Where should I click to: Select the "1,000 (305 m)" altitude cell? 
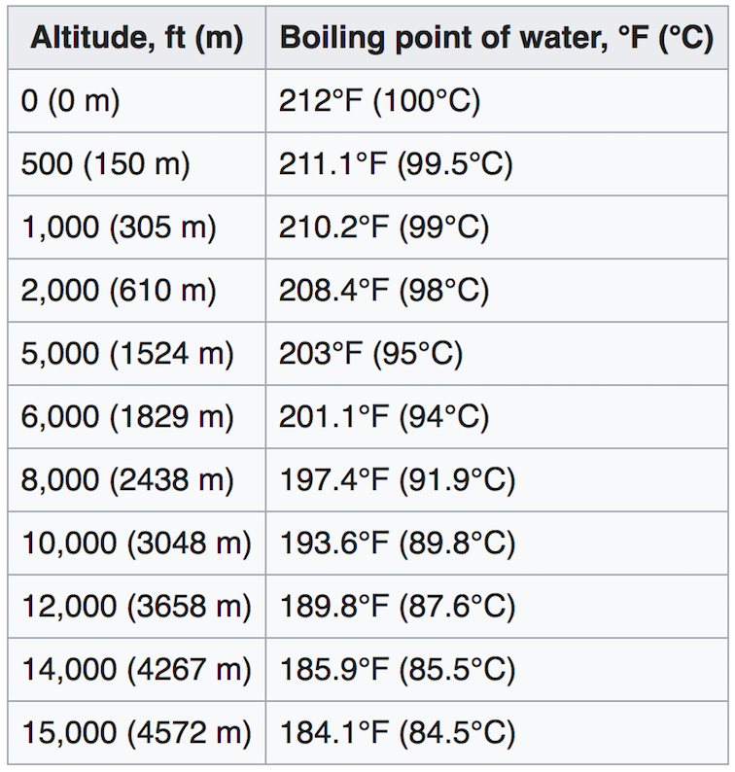(118, 228)
